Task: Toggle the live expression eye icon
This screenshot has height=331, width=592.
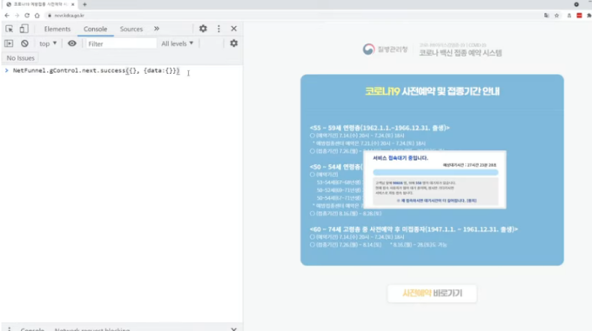Action: (x=71, y=43)
